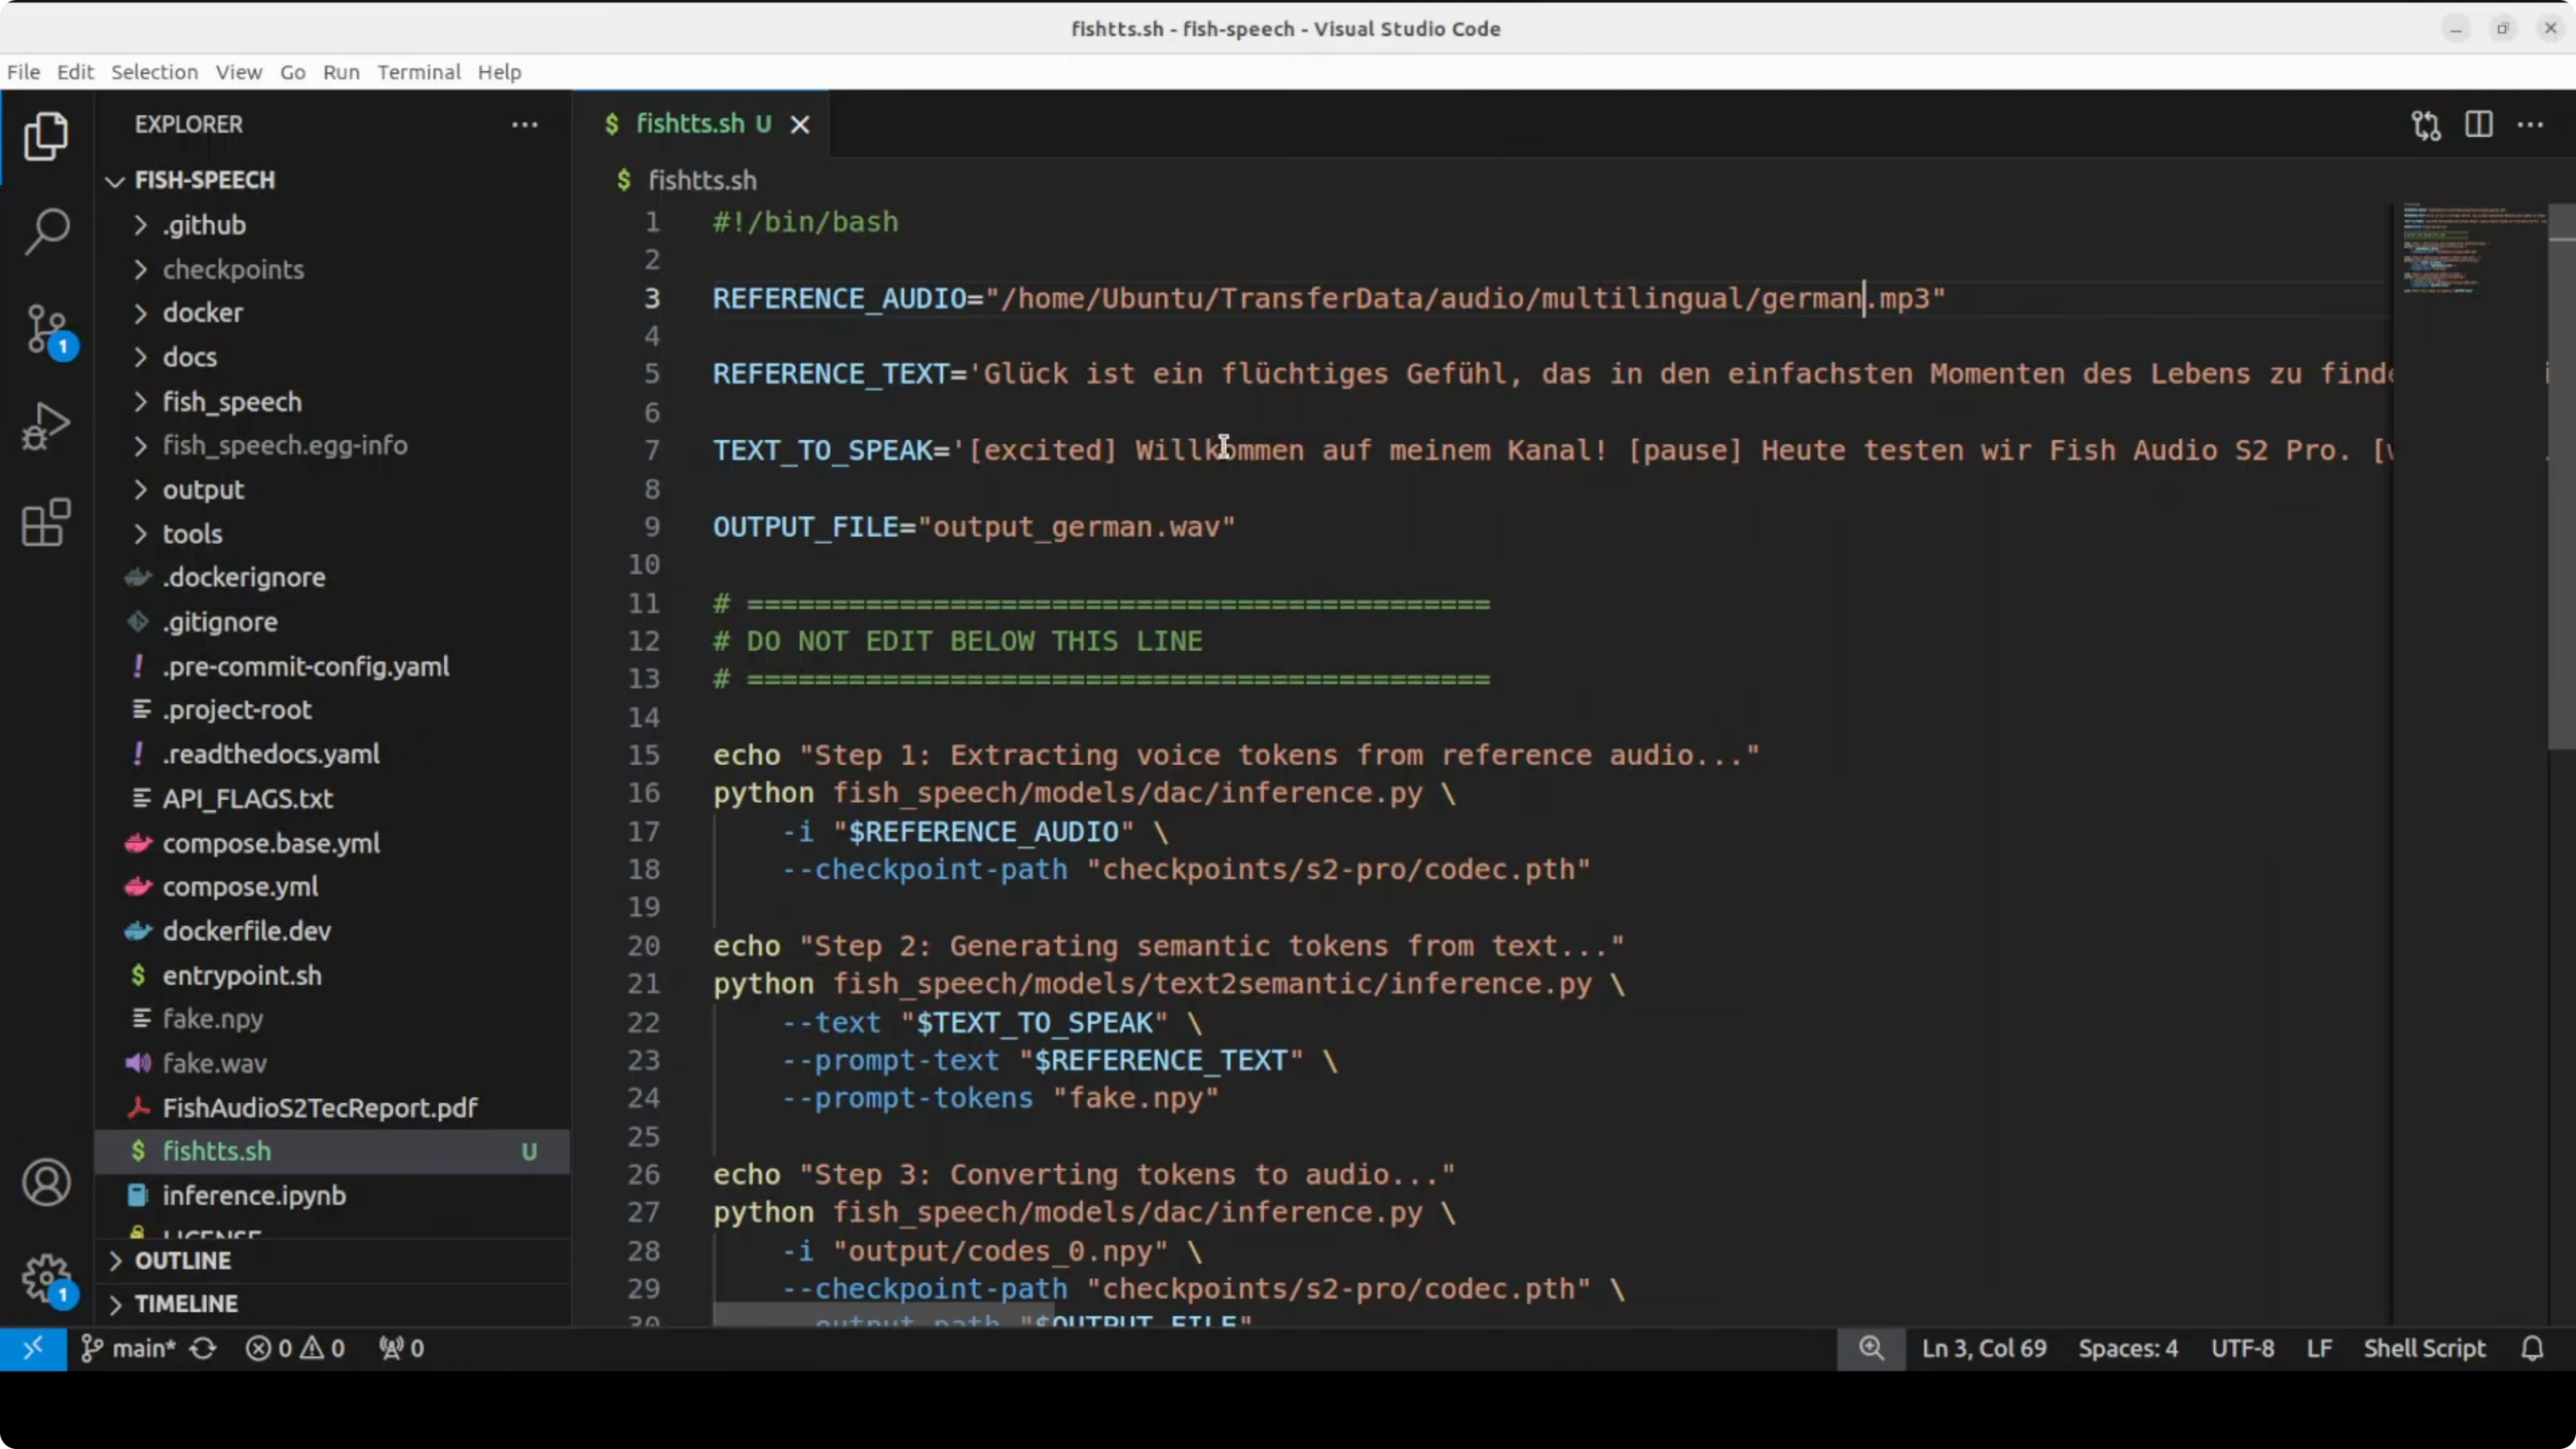Open the Manage gear icon
The image size is (2576, 1449).
46,1278
